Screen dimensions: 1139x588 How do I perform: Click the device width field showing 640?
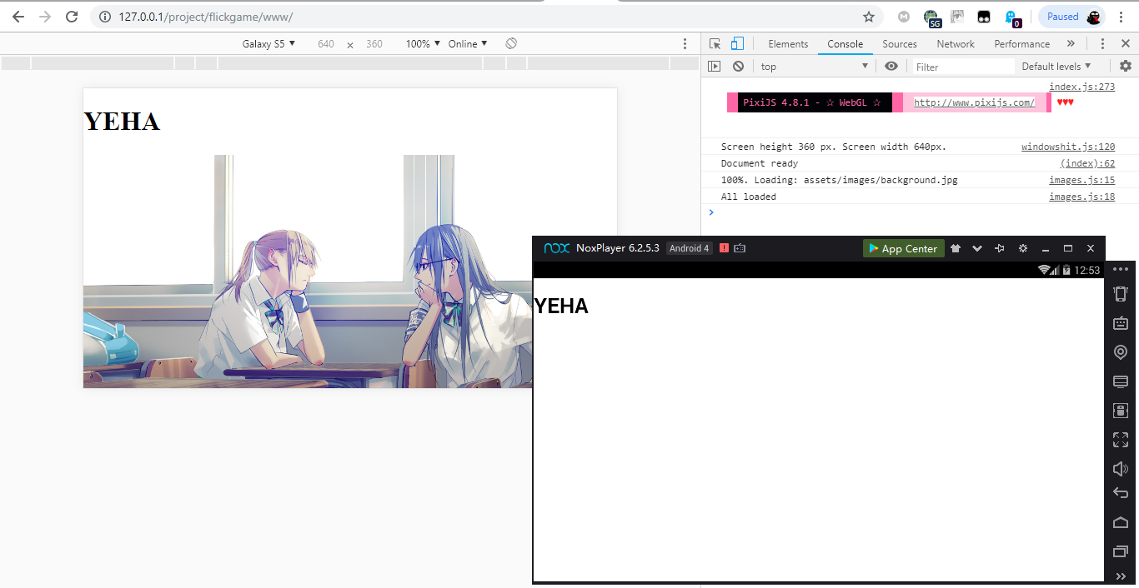pyautogui.click(x=326, y=44)
